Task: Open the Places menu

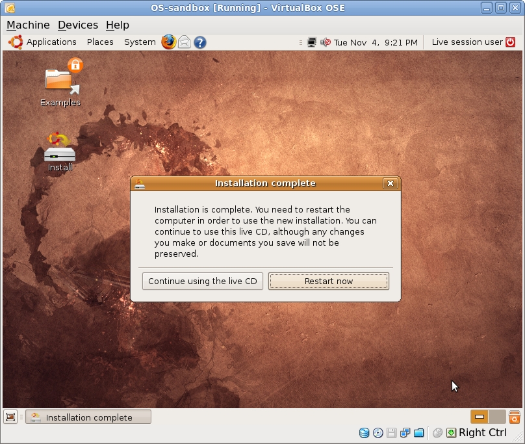Action: tap(100, 42)
